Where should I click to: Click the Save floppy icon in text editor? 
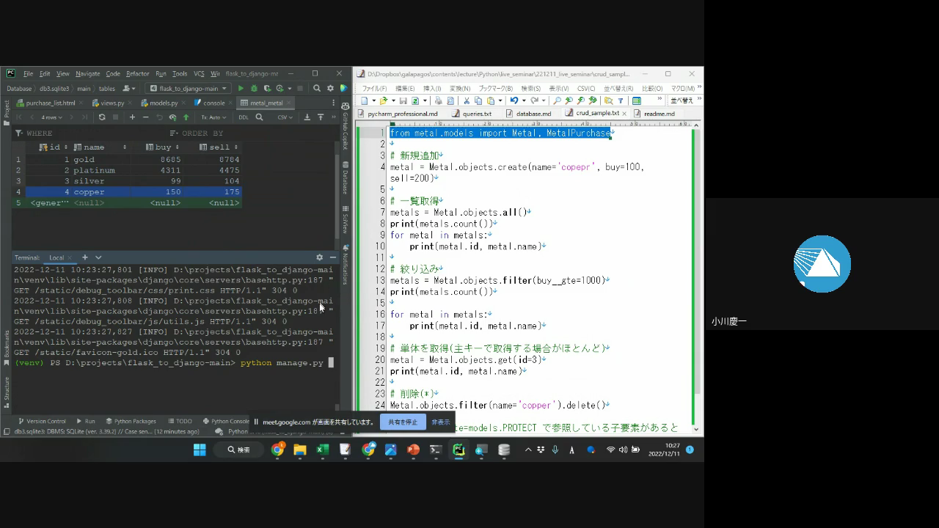403,100
